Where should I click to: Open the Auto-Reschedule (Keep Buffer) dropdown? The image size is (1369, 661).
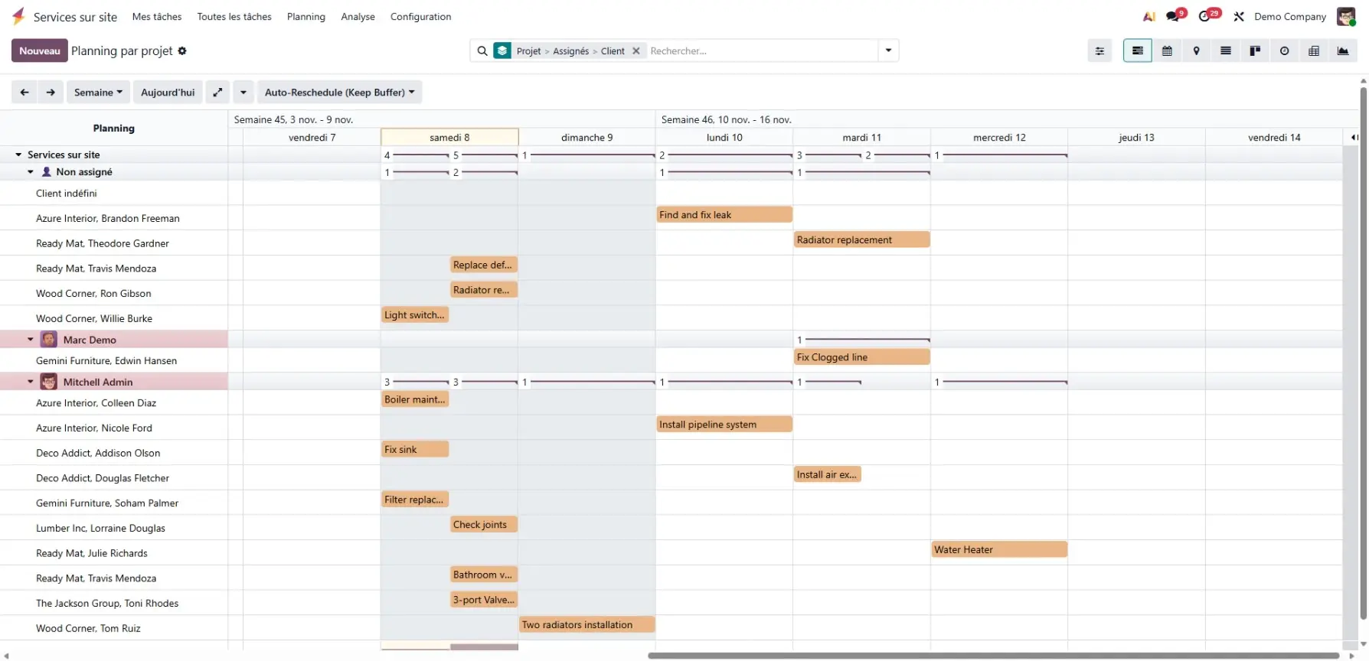click(339, 93)
